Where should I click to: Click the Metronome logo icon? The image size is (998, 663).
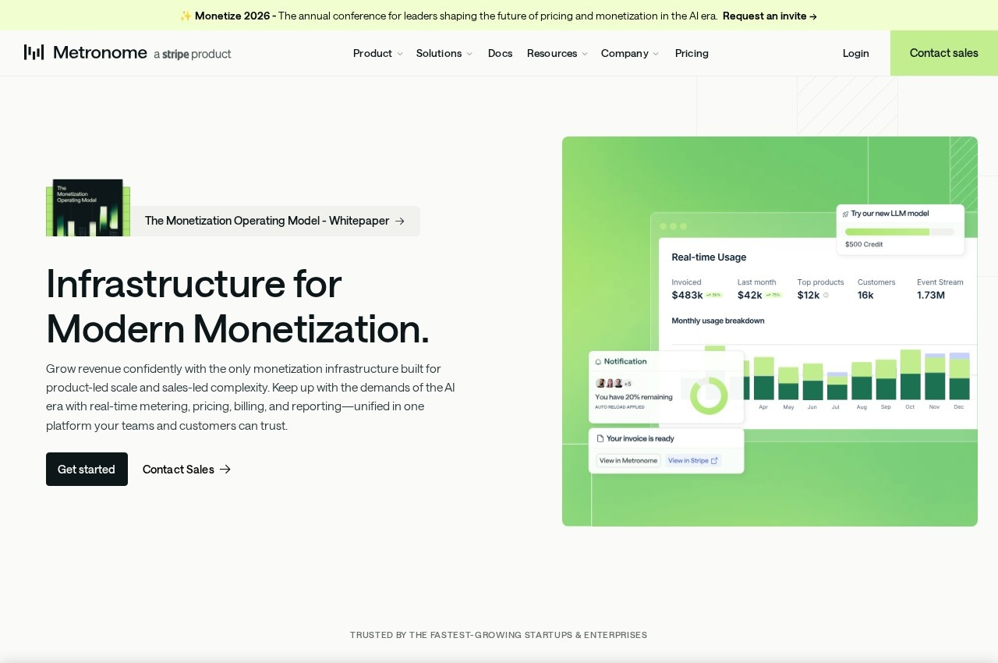tap(34, 52)
